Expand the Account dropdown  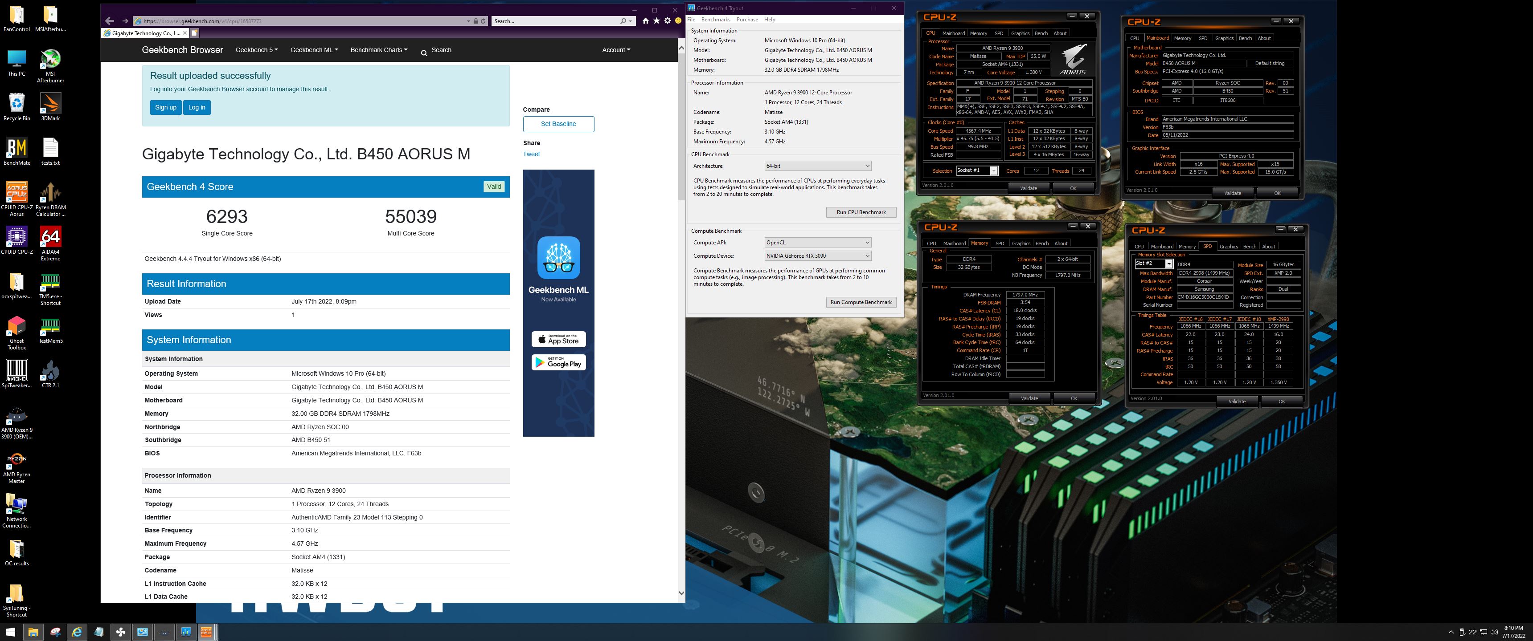click(616, 50)
